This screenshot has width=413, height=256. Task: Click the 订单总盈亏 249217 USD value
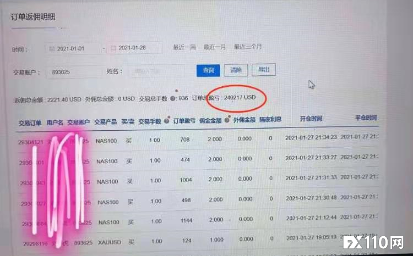pos(224,98)
